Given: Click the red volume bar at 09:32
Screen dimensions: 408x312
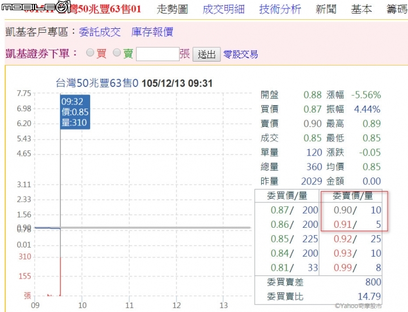Looking at the screenshot, I should 61,276.
